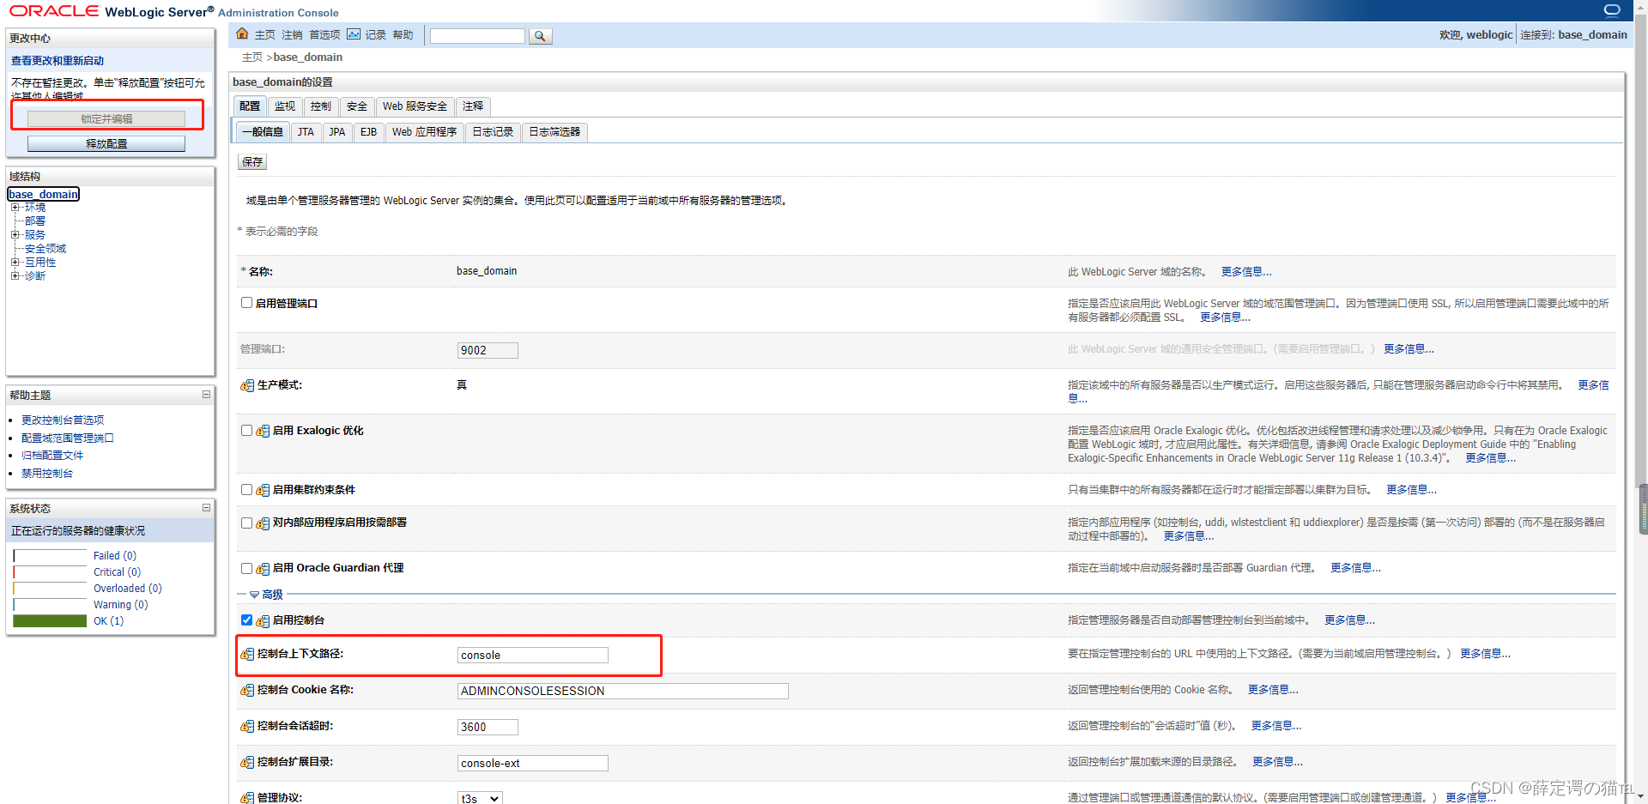Click the warning icon beside 控制台会话超时
Viewport: 1648px width, 804px height.
[247, 726]
